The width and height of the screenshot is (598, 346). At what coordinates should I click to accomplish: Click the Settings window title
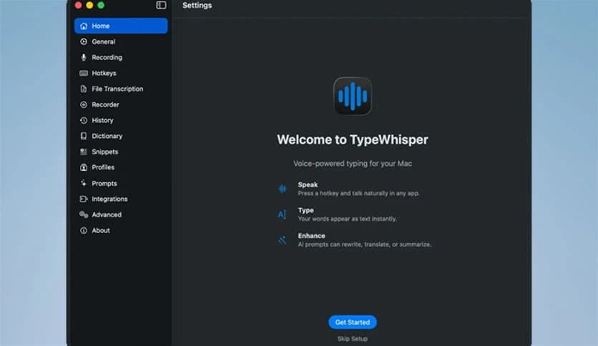click(197, 5)
